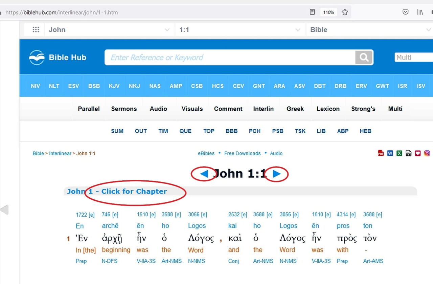
Task: Save page to Pocket icon
Action: [405, 12]
